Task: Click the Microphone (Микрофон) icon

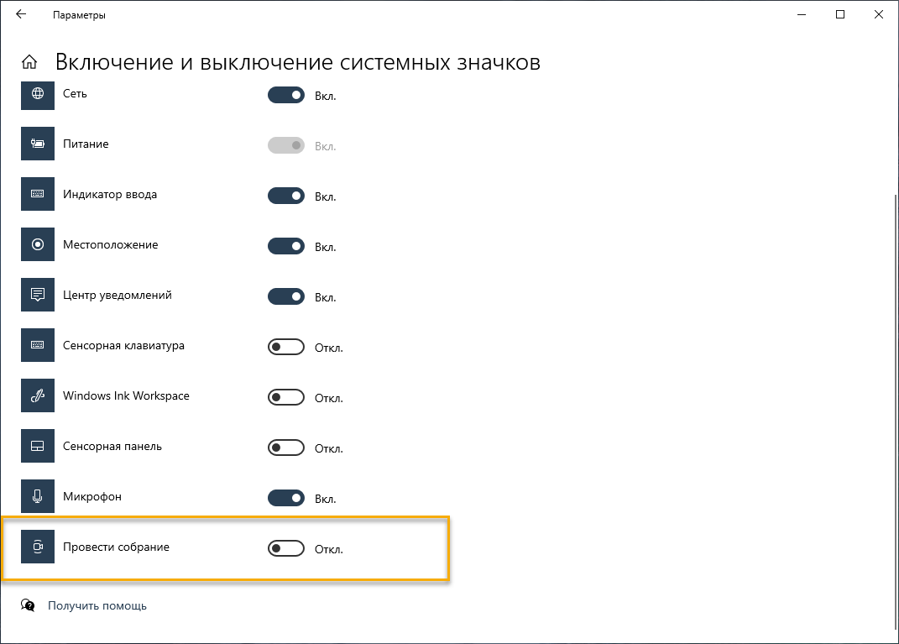Action: (37, 497)
